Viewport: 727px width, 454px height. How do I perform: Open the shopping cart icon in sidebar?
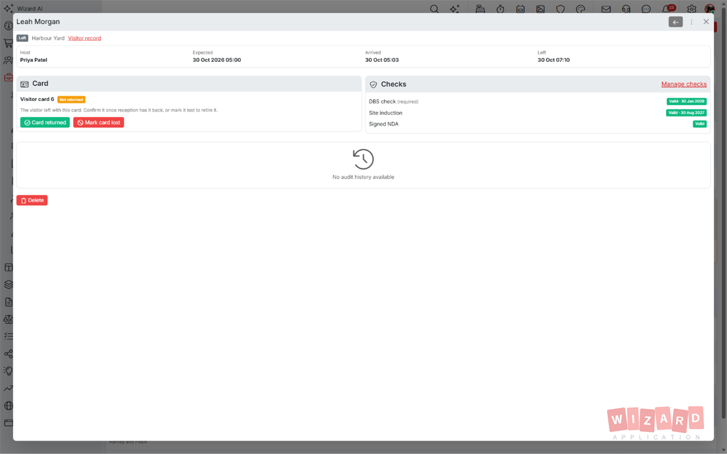click(9, 43)
